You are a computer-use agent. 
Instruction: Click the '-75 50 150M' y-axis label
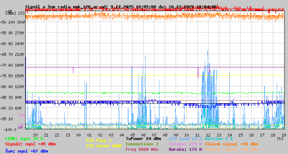pyautogui.click(x=12, y=76)
